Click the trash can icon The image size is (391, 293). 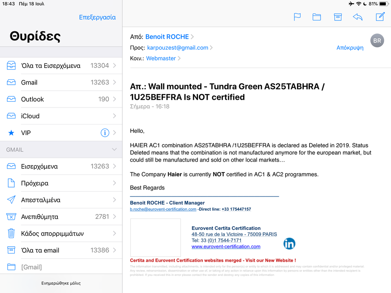[x=11, y=233]
